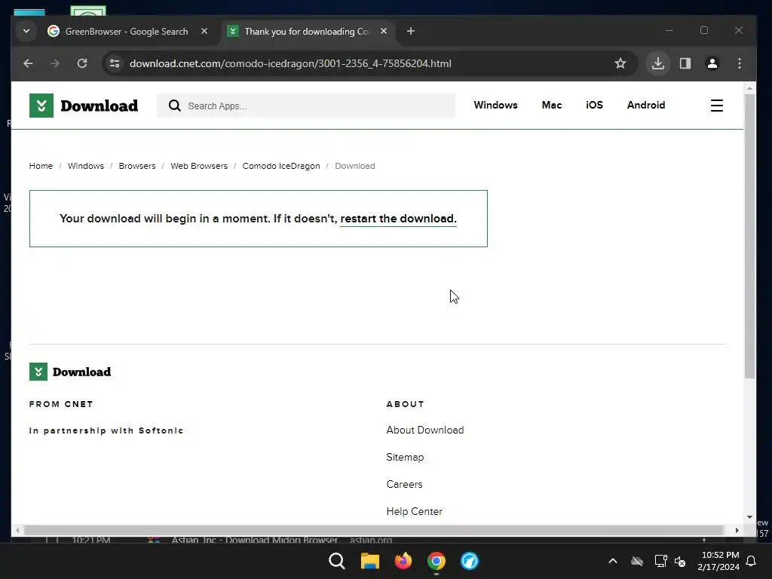Open Careers footer link
This screenshot has width=772, height=579.
pos(404,484)
